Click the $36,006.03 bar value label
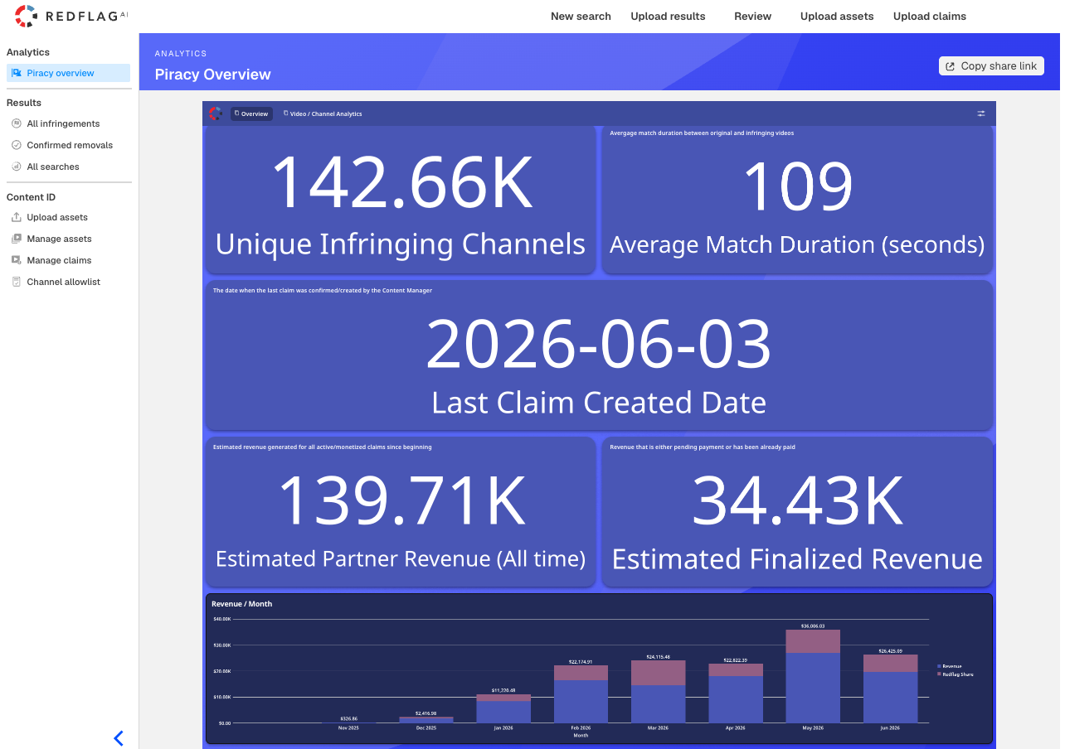Viewport: 1065px width, 749px height. tap(813, 626)
